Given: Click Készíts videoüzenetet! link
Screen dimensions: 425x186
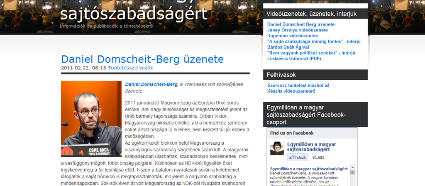Looking at the screenshot, I should pos(291,91).
